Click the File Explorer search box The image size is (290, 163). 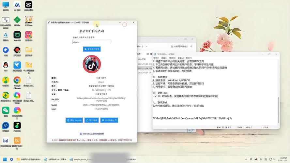tap(180, 47)
